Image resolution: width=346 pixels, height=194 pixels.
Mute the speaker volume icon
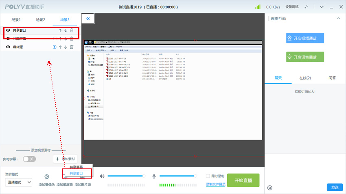coord(102,176)
